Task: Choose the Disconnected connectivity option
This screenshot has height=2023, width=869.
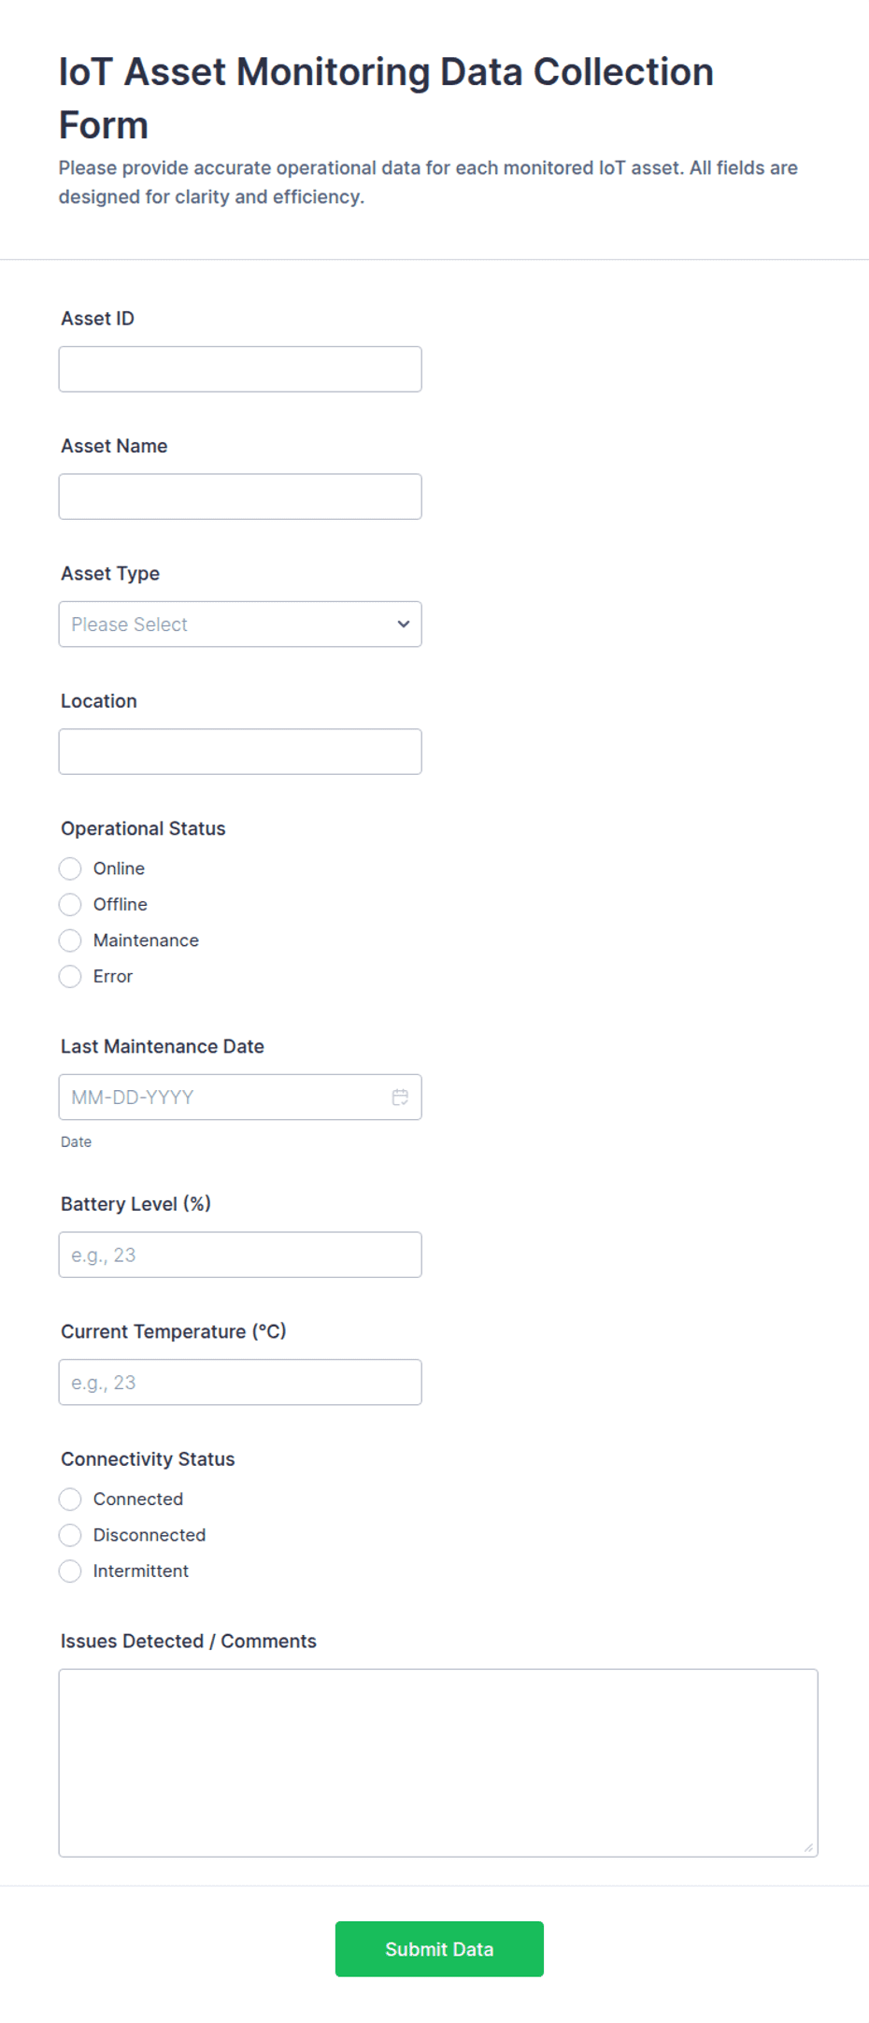Action: tap(70, 1534)
